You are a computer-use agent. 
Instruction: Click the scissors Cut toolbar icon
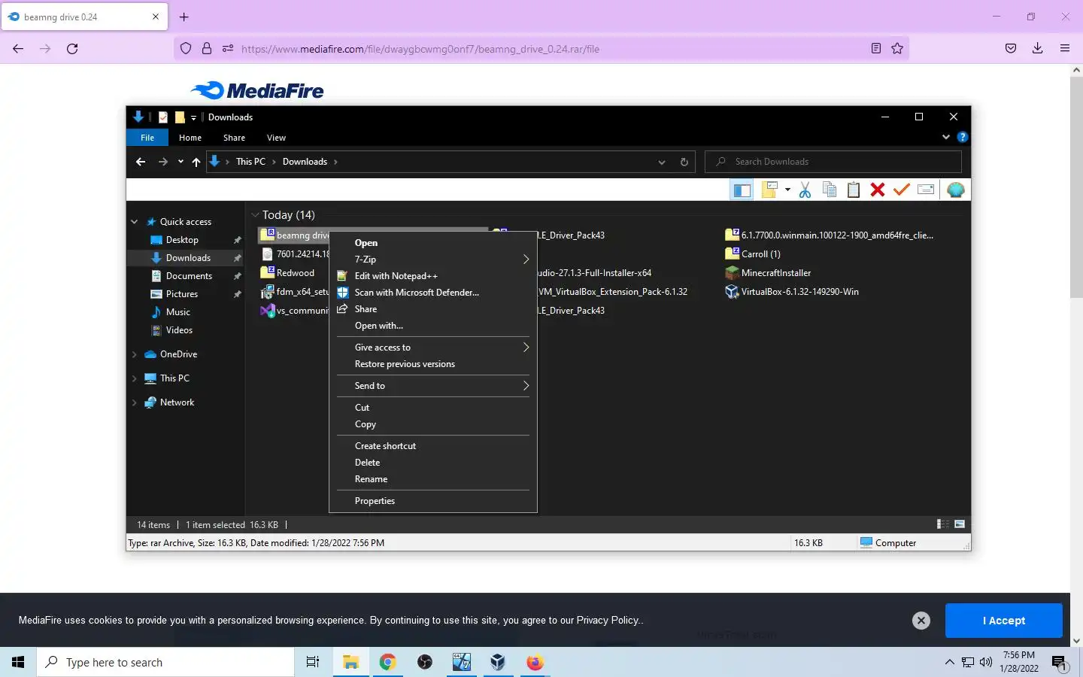pyautogui.click(x=805, y=190)
